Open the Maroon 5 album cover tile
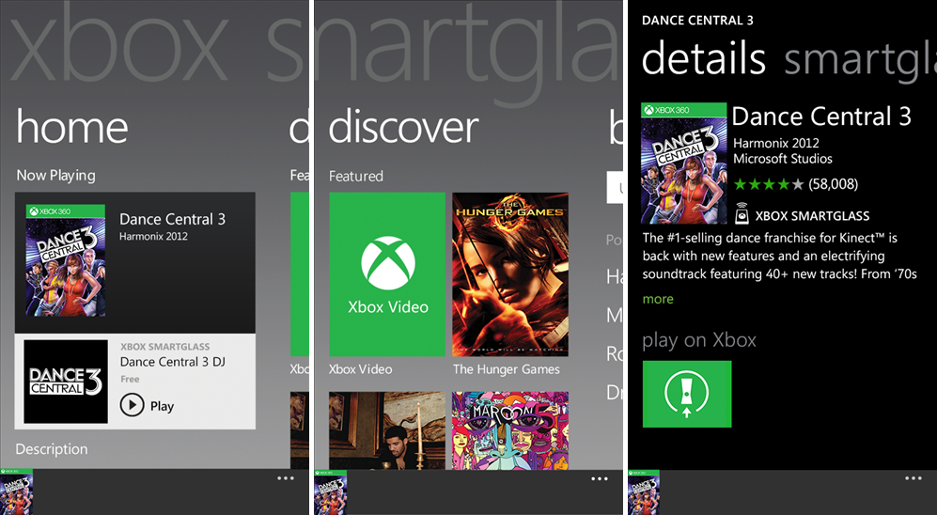Image resolution: width=937 pixels, height=515 pixels. pyautogui.click(x=510, y=430)
